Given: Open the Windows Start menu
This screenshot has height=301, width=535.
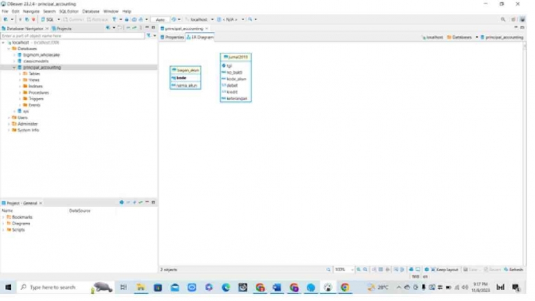Looking at the screenshot, I should coord(8,287).
